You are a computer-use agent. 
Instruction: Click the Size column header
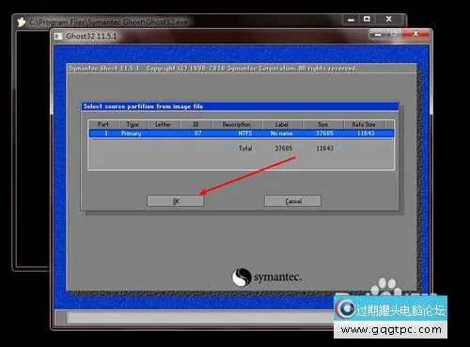[323, 124]
